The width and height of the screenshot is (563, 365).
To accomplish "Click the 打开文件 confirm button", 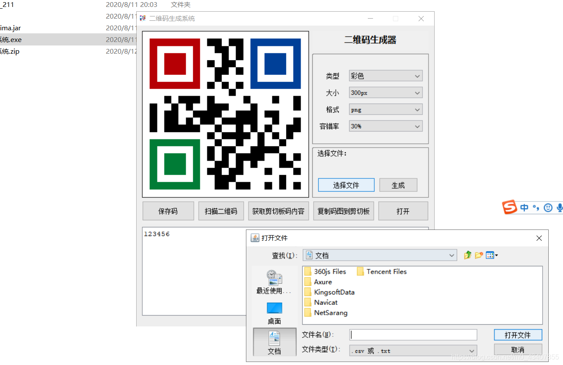I will [x=518, y=335].
